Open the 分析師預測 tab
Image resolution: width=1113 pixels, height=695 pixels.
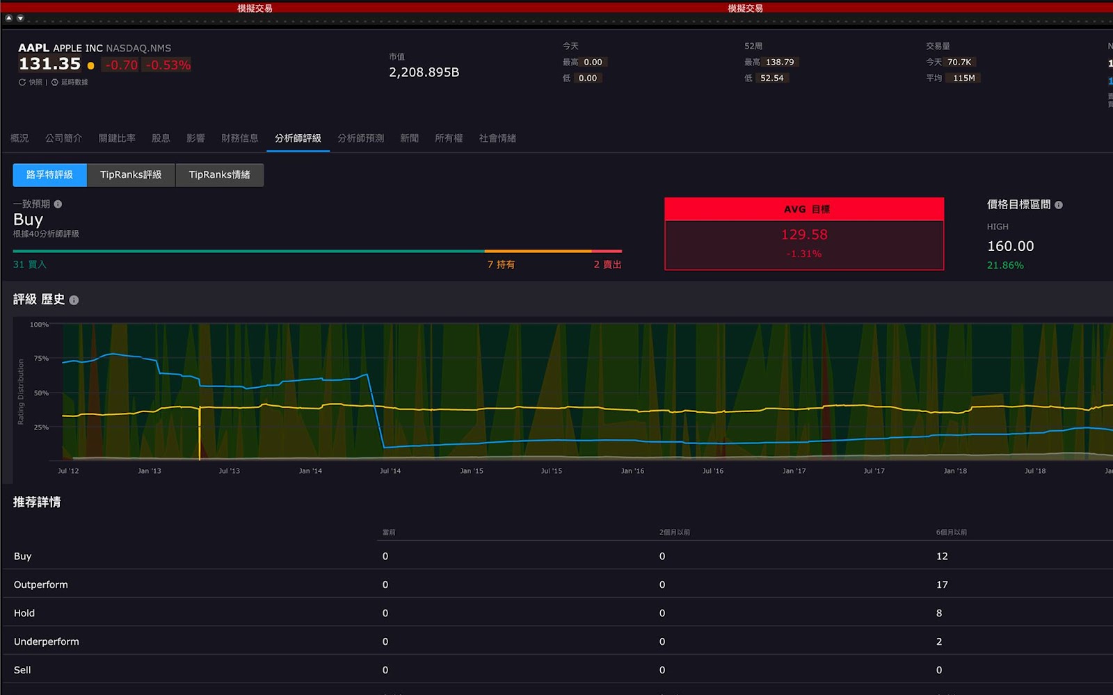[x=361, y=138]
